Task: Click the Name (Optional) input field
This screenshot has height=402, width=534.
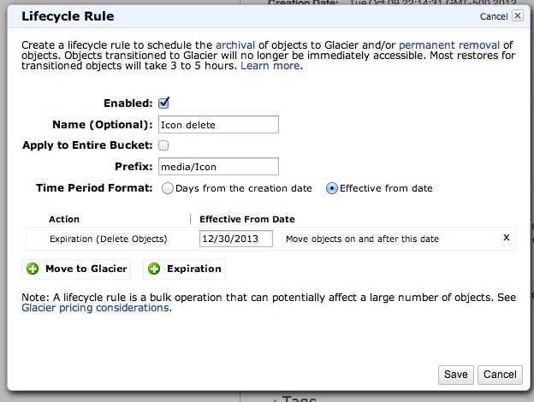Action: pos(218,125)
